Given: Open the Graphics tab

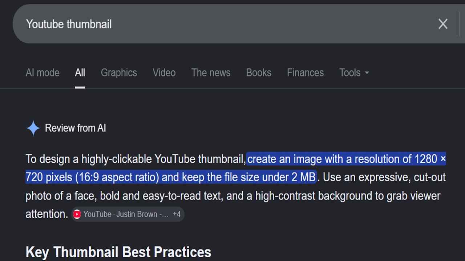Looking at the screenshot, I should pyautogui.click(x=119, y=72).
